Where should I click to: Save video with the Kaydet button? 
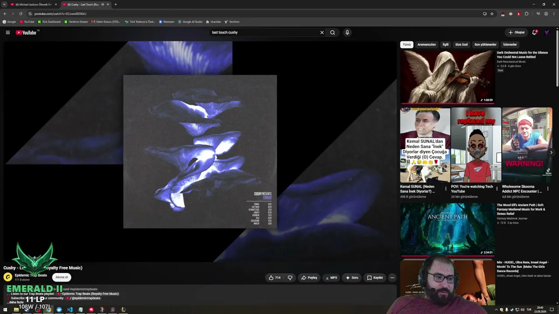click(375, 278)
